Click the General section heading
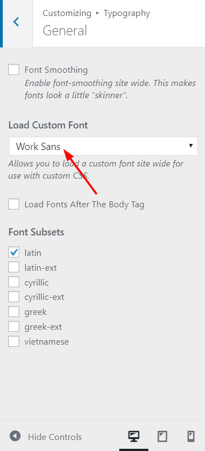Viewport: 205px width, 451px height. (x=65, y=30)
